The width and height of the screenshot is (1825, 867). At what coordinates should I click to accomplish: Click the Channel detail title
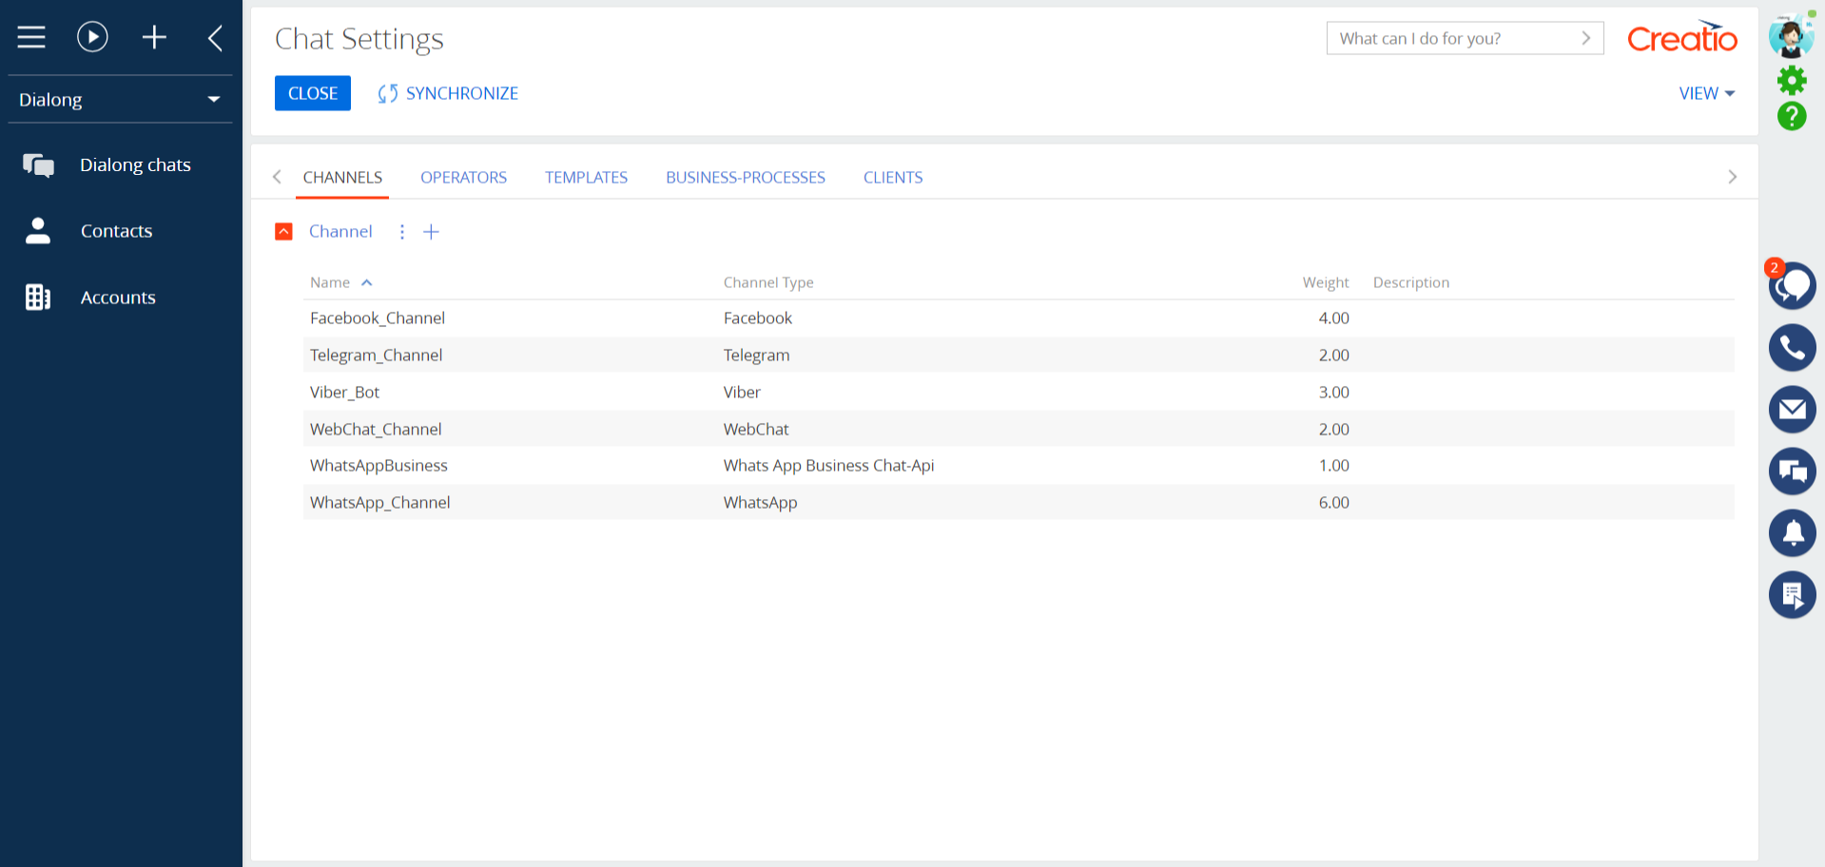pos(340,232)
